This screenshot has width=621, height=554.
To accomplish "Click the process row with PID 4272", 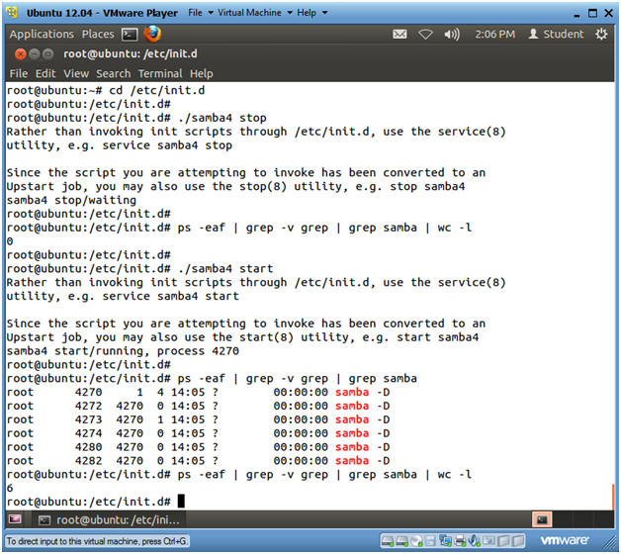I will click(x=199, y=407).
